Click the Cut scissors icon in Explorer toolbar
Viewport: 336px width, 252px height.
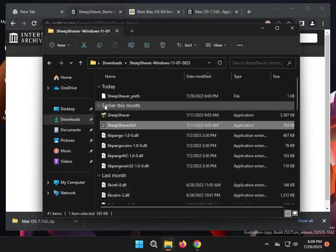tap(84, 45)
